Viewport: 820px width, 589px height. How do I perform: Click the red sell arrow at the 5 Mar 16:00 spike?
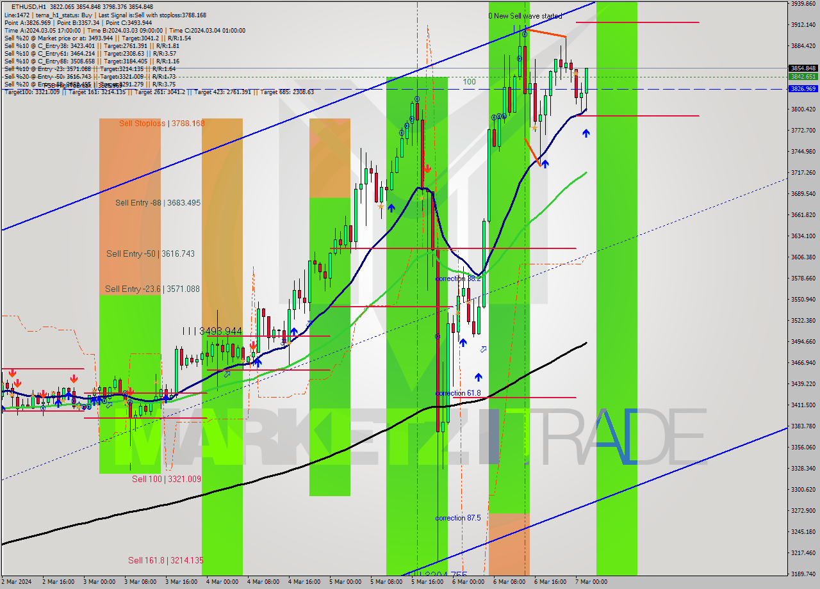coord(428,168)
